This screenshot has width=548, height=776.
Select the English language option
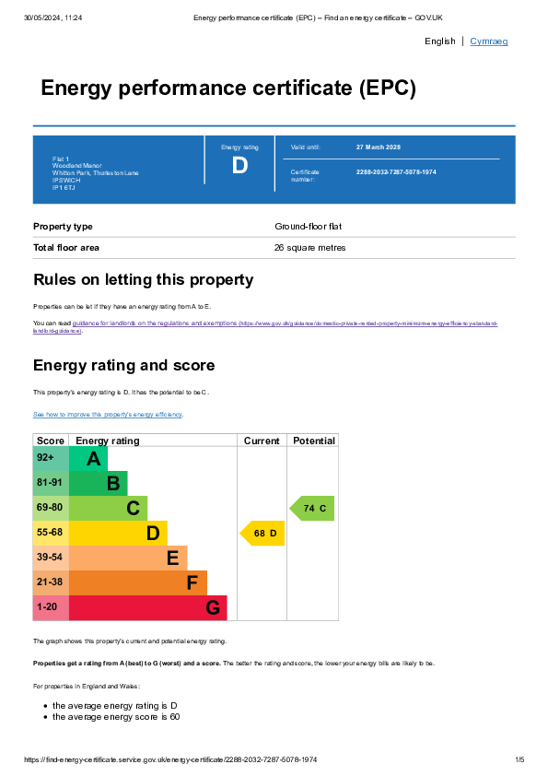pyautogui.click(x=439, y=41)
